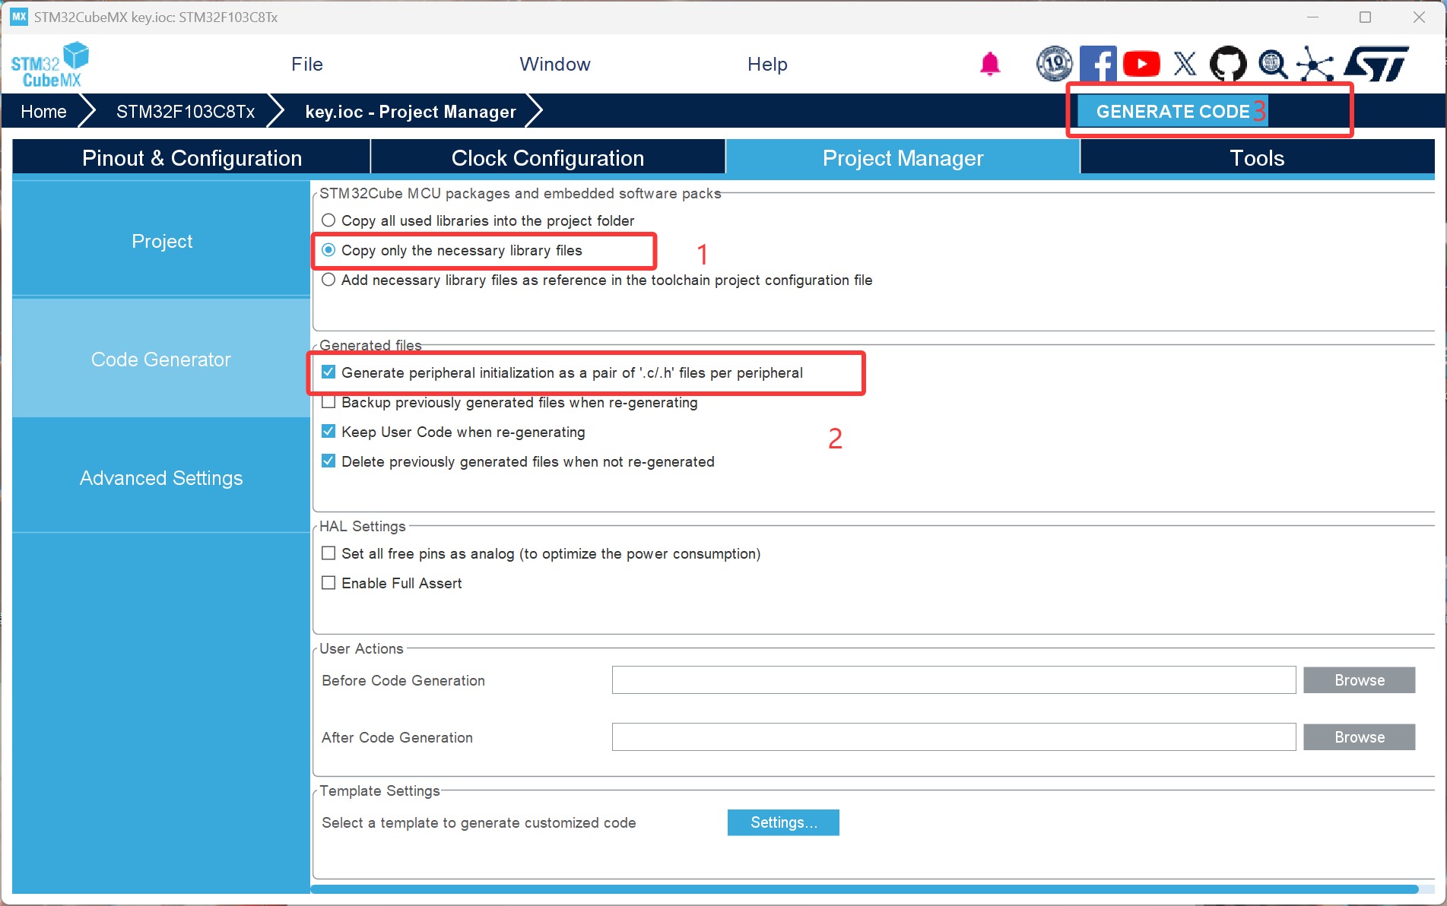
Task: Toggle Delete previously generated files checkbox
Action: tap(328, 461)
